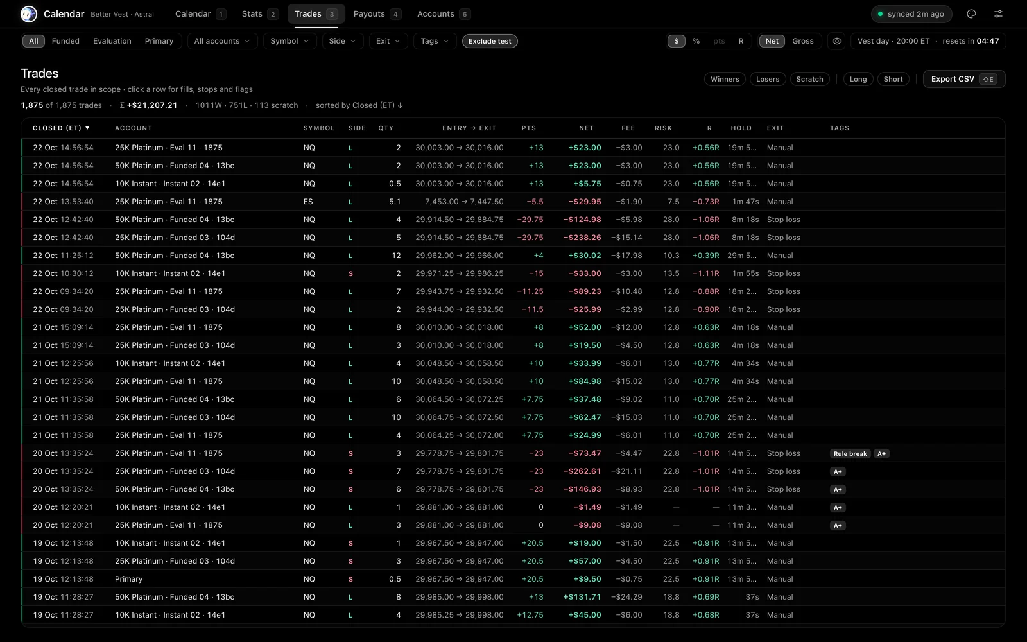Open the row with account Primary

click(513, 579)
